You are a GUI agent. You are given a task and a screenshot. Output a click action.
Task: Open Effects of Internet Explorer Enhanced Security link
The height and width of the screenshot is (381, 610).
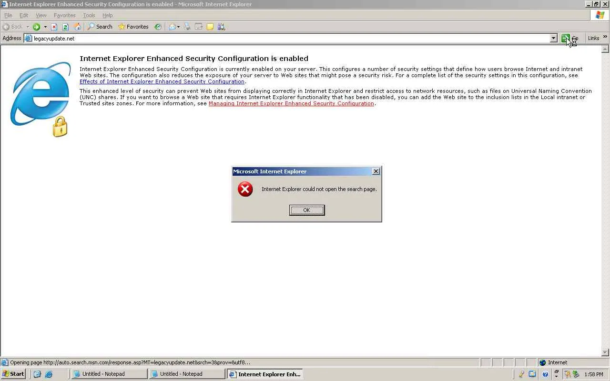coord(162,81)
